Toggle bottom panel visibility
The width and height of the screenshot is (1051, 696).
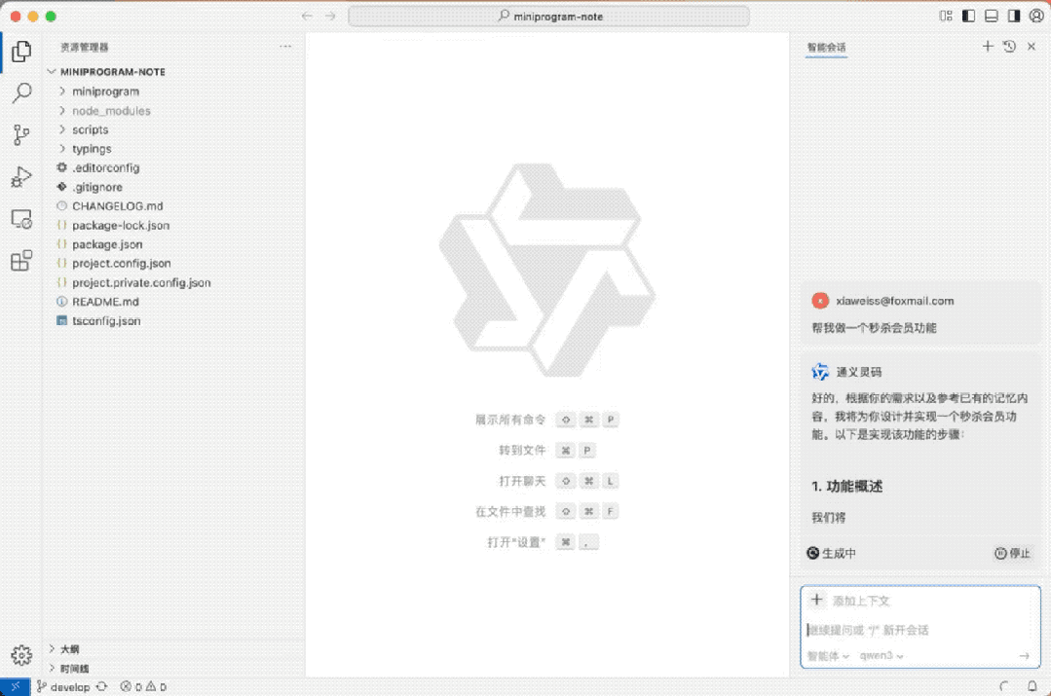point(992,17)
